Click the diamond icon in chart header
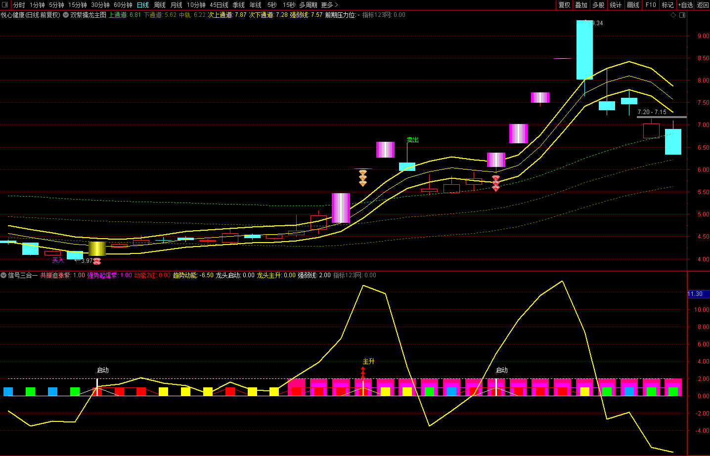 (x=673, y=15)
